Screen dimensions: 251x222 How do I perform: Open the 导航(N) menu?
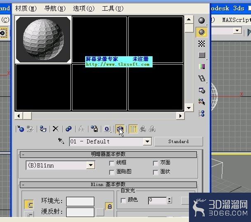click(x=55, y=8)
